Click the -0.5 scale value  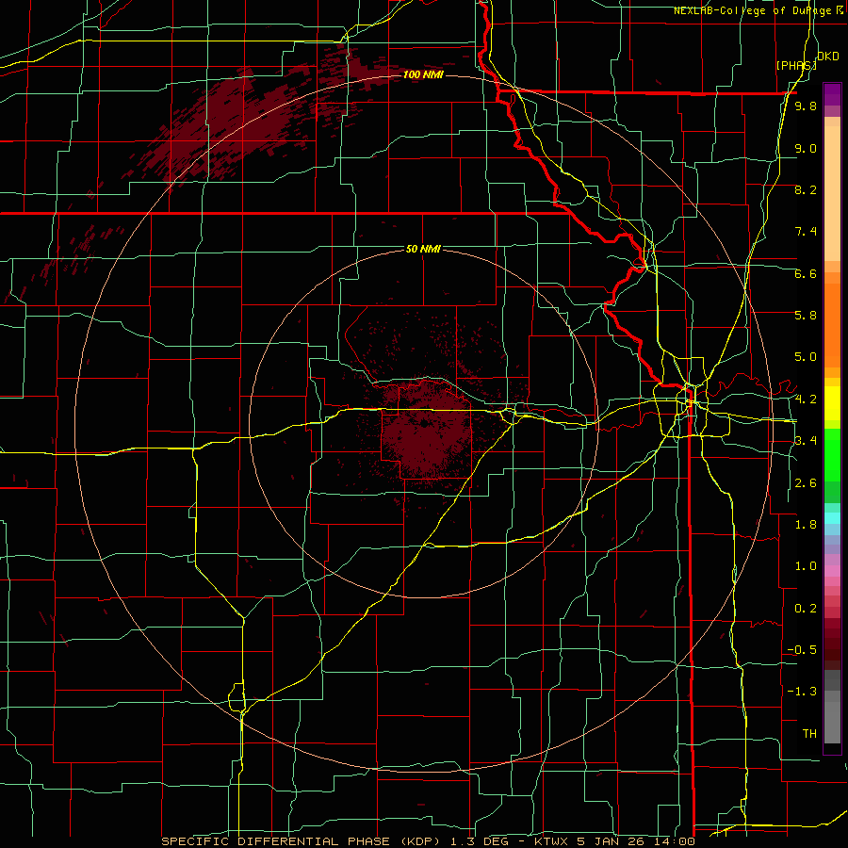pos(802,650)
